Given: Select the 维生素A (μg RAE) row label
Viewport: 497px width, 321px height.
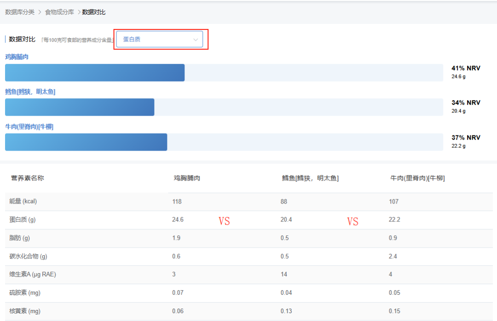Looking at the screenshot, I should tap(33, 274).
